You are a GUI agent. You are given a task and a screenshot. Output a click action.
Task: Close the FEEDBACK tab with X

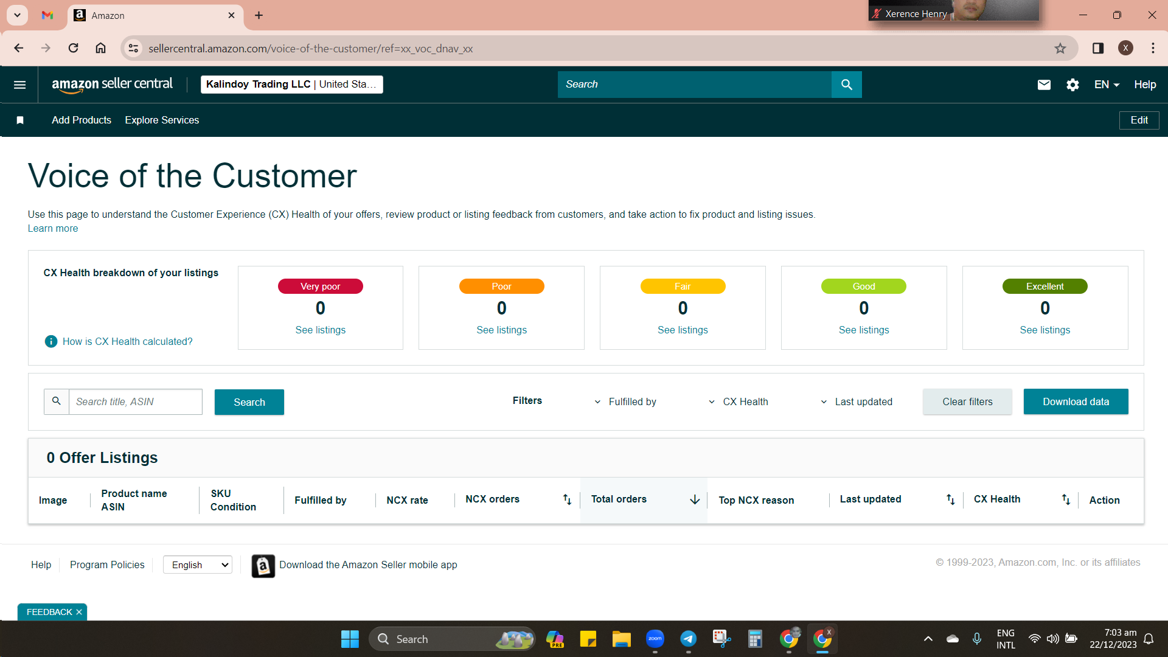pyautogui.click(x=79, y=612)
